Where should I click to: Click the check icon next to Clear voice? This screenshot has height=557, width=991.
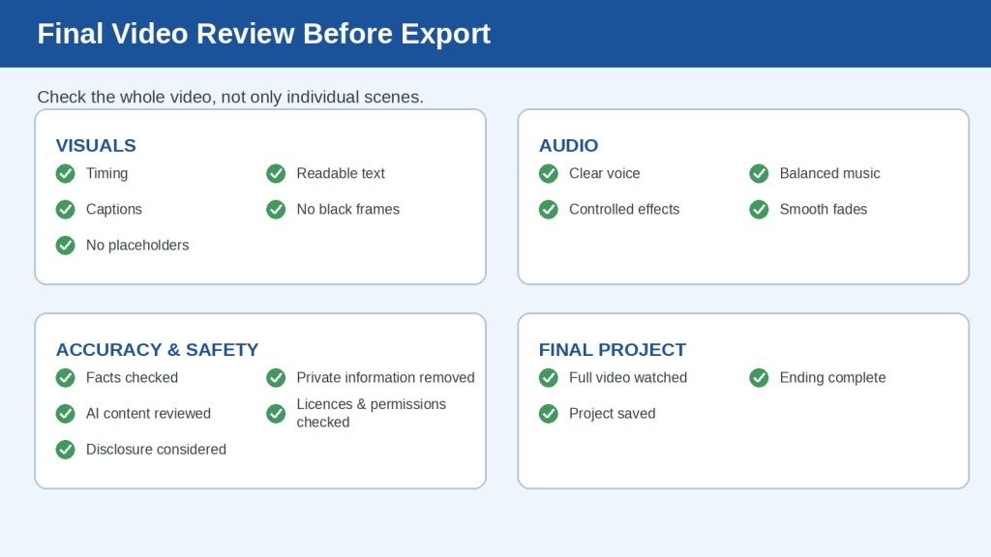549,174
